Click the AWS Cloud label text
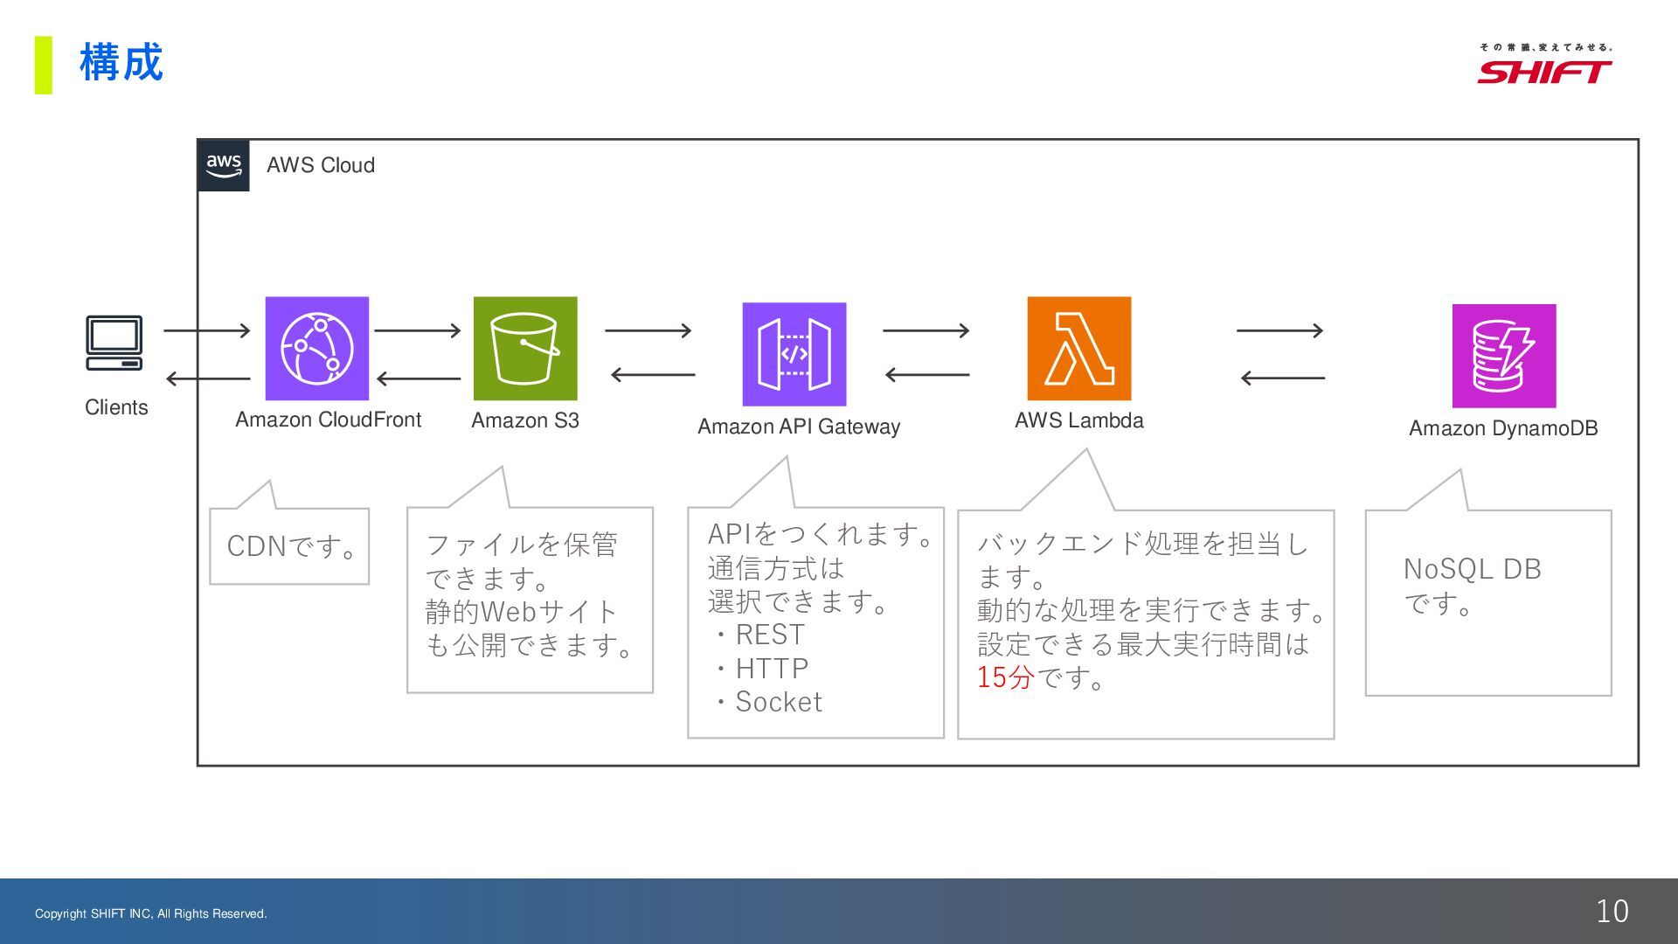 320,165
